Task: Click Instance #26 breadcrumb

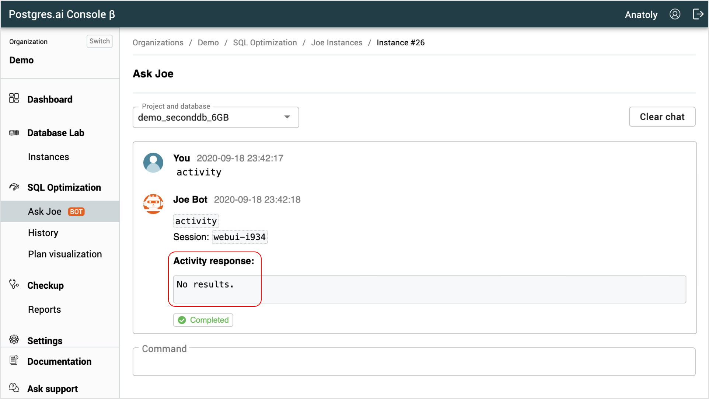Action: [x=401, y=42]
